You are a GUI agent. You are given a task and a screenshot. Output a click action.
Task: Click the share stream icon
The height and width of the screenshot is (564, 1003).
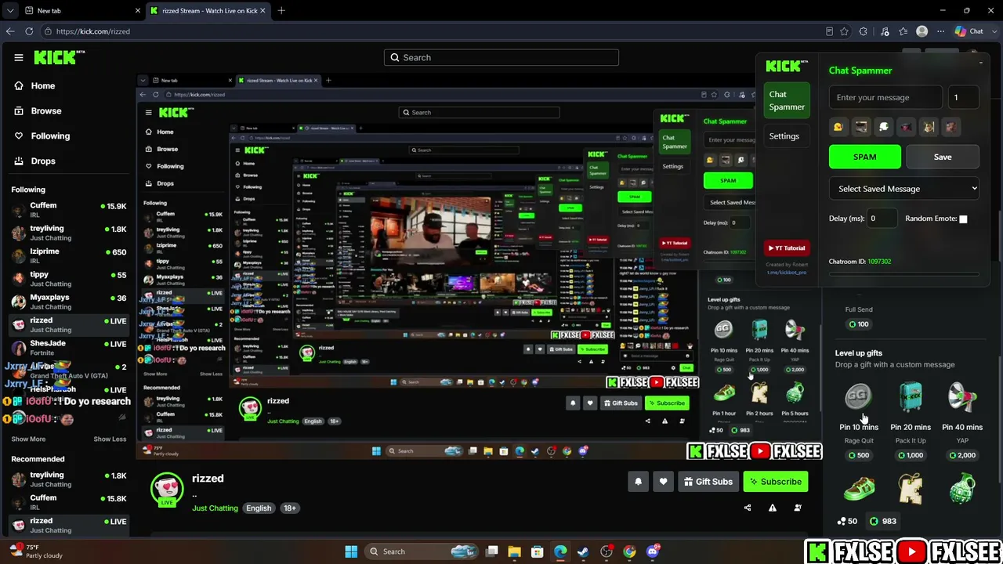pos(748,508)
